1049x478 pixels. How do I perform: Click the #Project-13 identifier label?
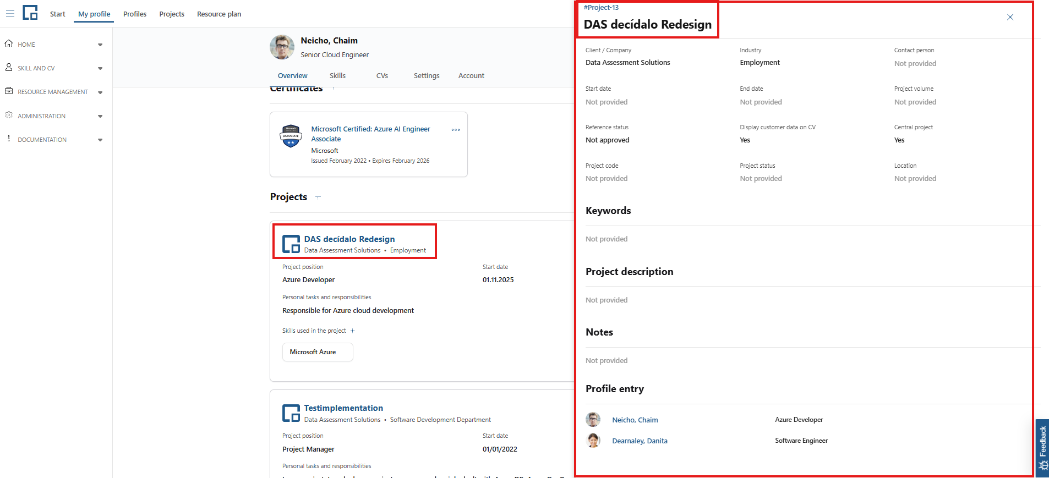pyautogui.click(x=601, y=8)
